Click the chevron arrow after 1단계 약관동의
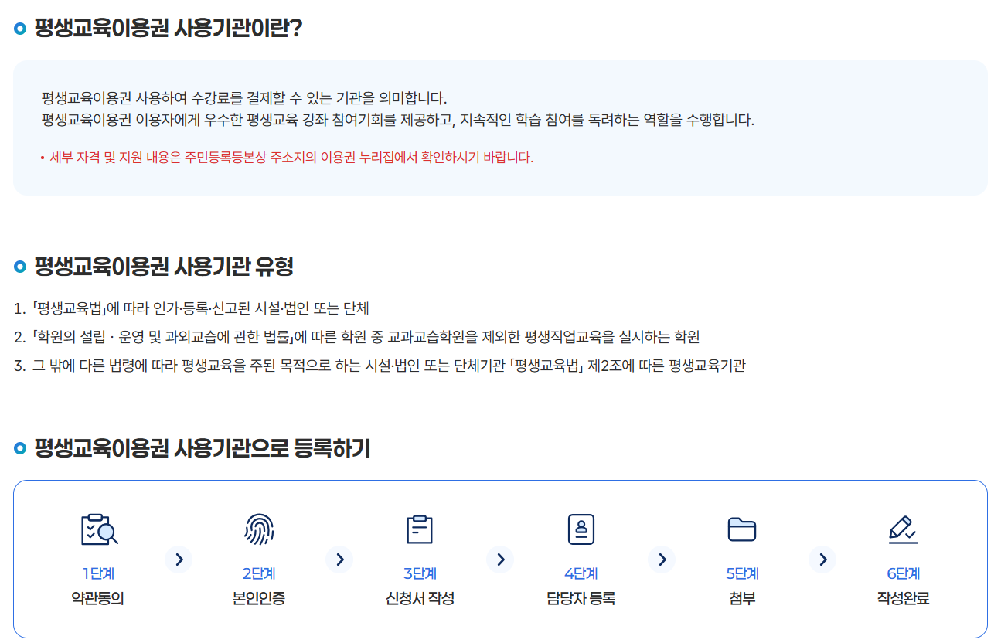This screenshot has height=643, width=1001. tap(179, 560)
